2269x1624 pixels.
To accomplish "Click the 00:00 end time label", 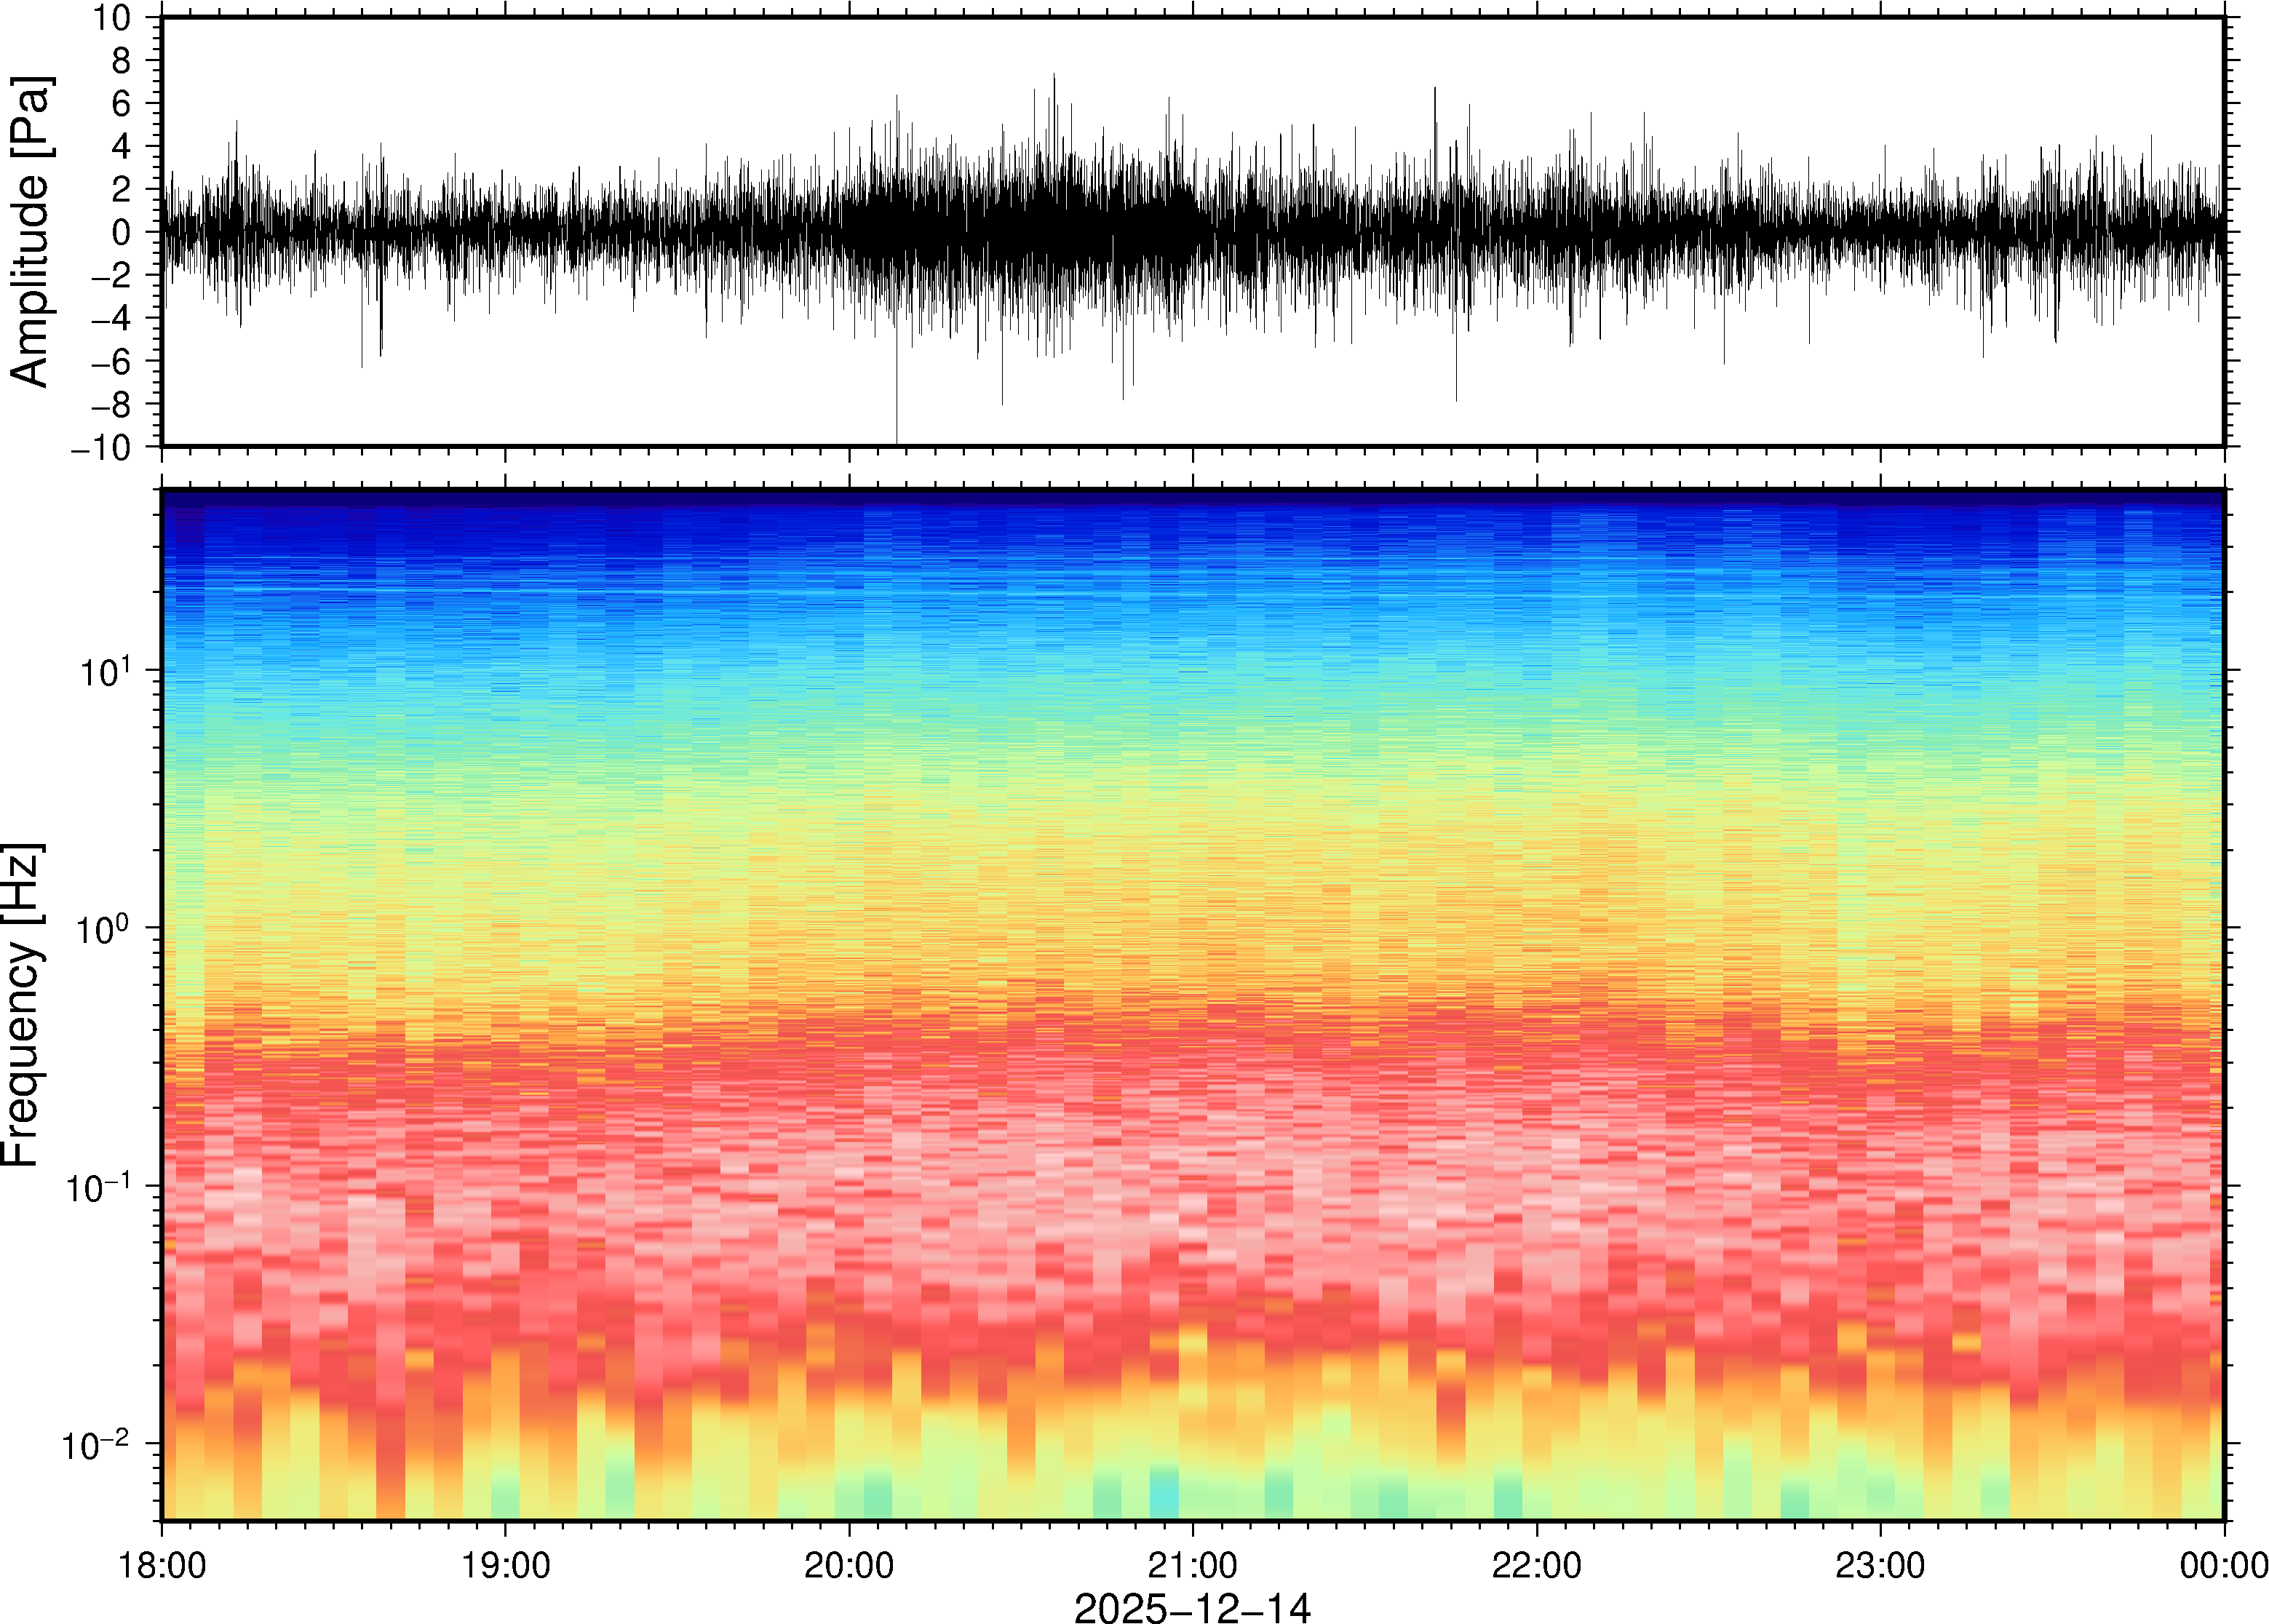I will (x=2223, y=1565).
